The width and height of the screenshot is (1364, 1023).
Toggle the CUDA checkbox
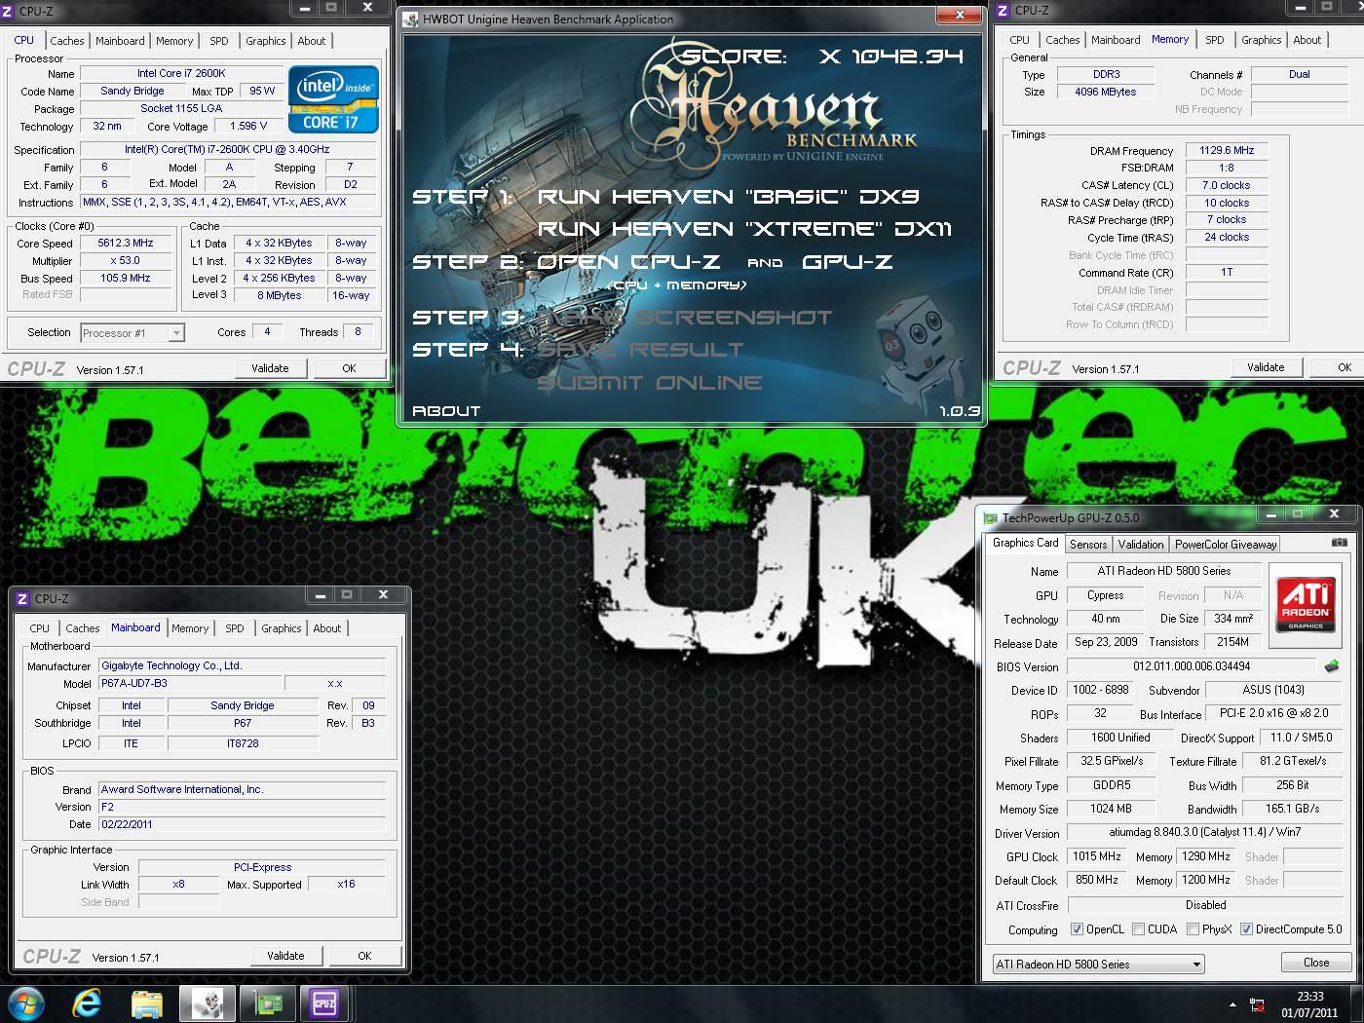point(1138,929)
